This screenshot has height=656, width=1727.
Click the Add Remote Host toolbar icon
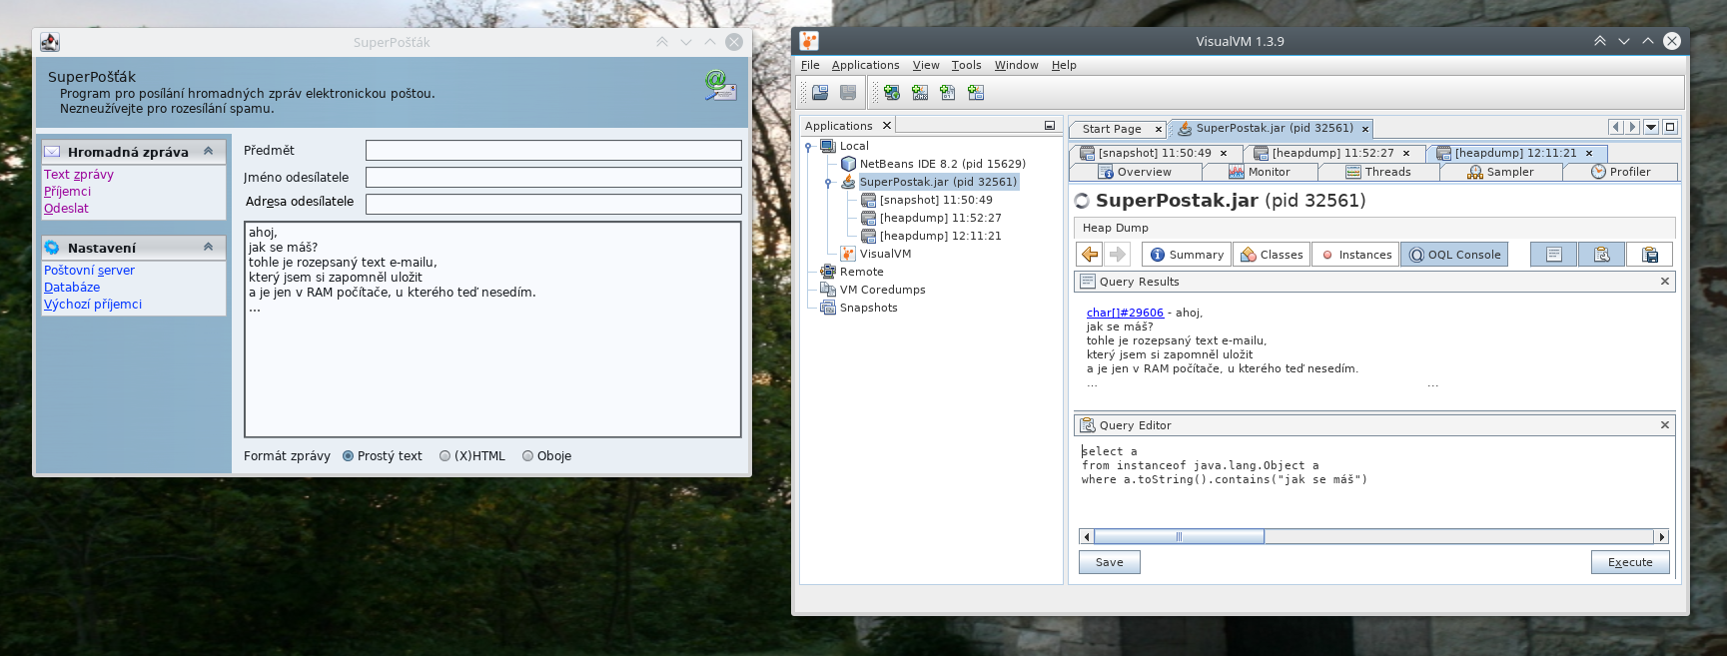[892, 93]
